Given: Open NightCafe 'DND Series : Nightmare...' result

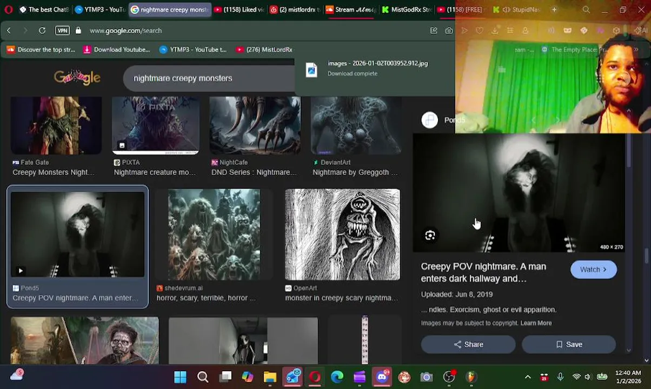Looking at the screenshot, I should 255,137.
